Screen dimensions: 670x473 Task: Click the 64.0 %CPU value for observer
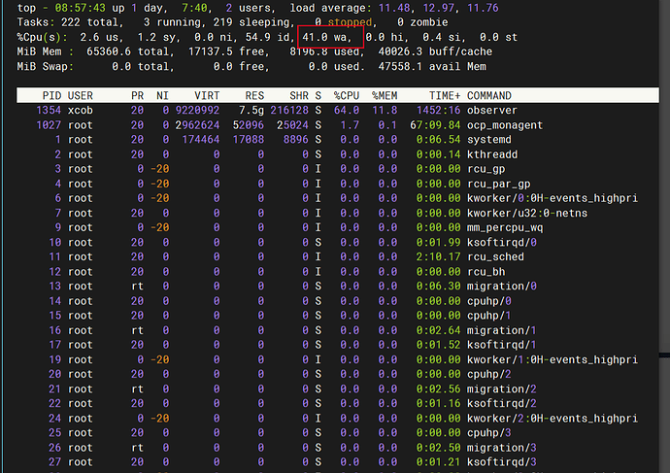coord(347,111)
